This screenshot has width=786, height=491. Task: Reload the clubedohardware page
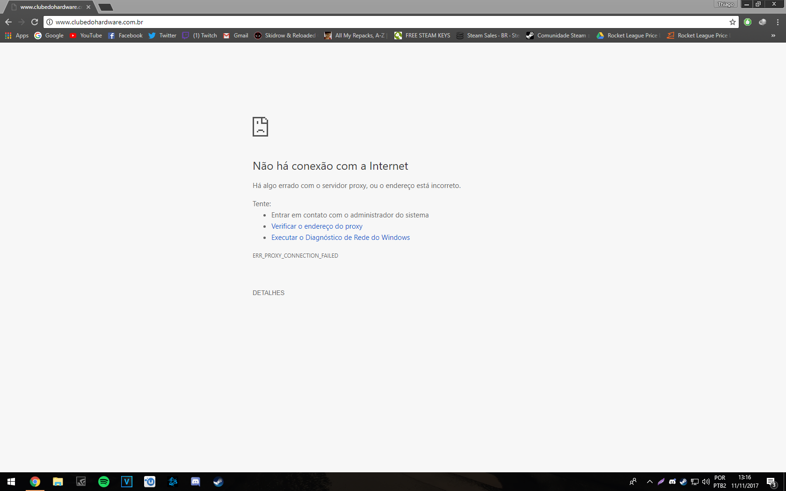pyautogui.click(x=35, y=22)
